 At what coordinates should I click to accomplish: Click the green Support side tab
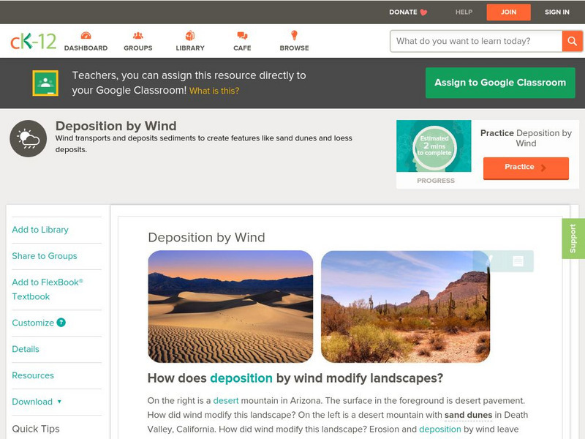click(x=573, y=239)
